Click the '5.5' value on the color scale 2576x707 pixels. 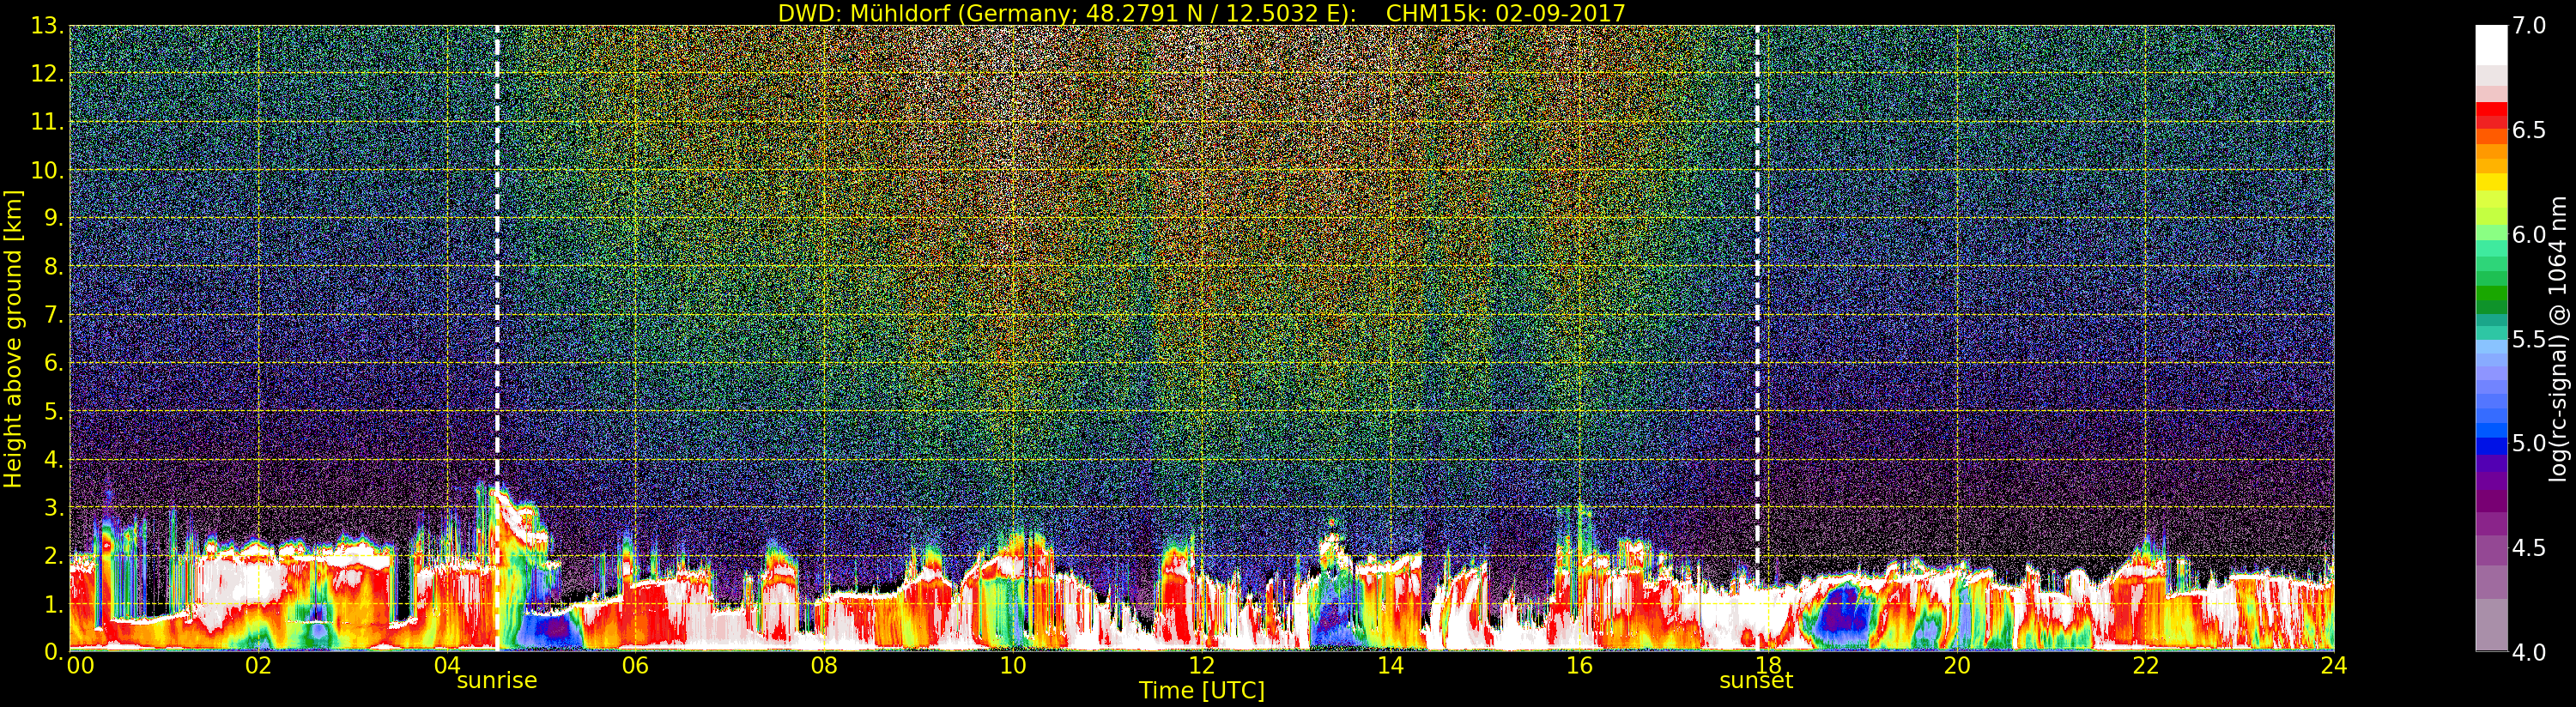tap(2529, 339)
